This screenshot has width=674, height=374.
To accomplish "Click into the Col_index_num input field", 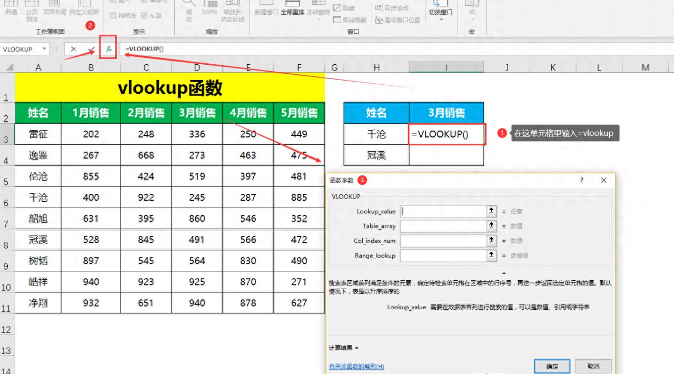I will tap(443, 241).
